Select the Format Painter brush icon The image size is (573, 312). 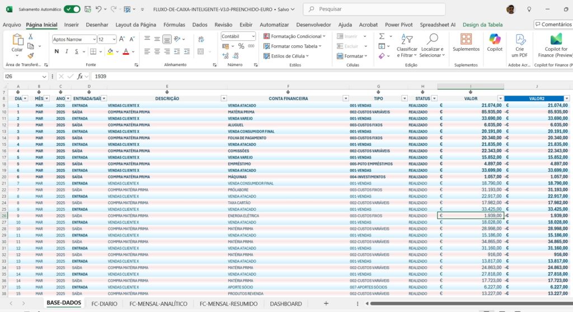pos(31,55)
